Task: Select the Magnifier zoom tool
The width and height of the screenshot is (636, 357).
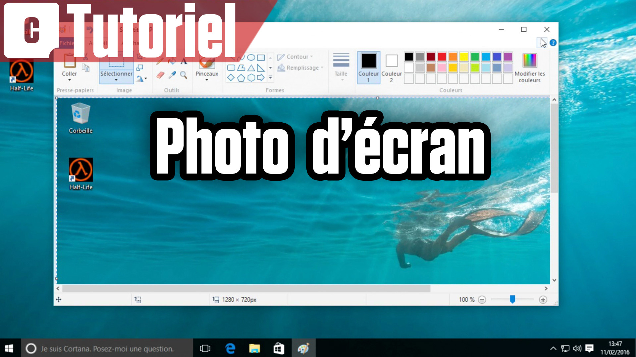Action: pos(184,75)
